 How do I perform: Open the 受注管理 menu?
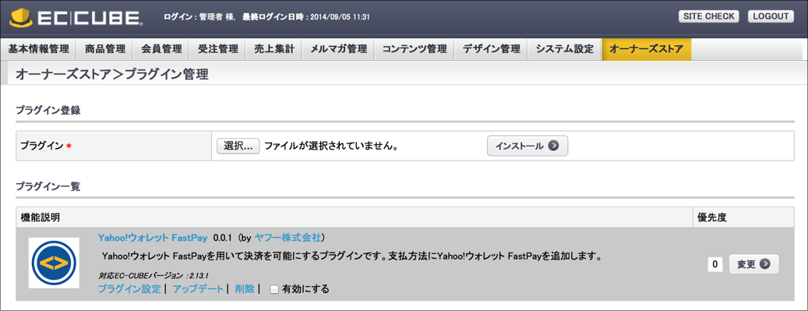click(217, 50)
